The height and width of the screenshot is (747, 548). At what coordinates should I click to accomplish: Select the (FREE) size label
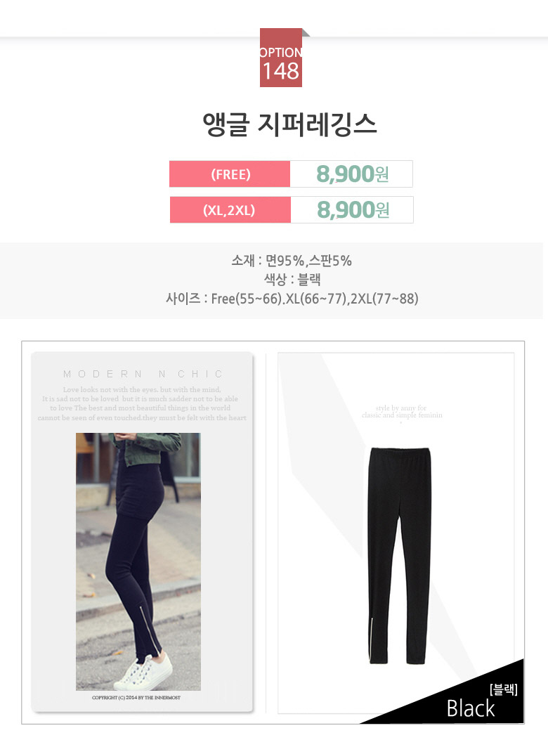230,174
